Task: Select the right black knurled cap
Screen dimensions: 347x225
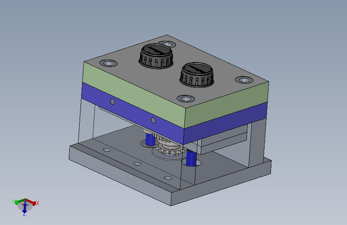Action: 197,74
